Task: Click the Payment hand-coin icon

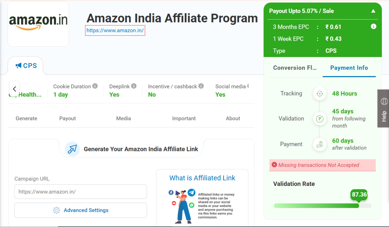Action: tap(320, 144)
